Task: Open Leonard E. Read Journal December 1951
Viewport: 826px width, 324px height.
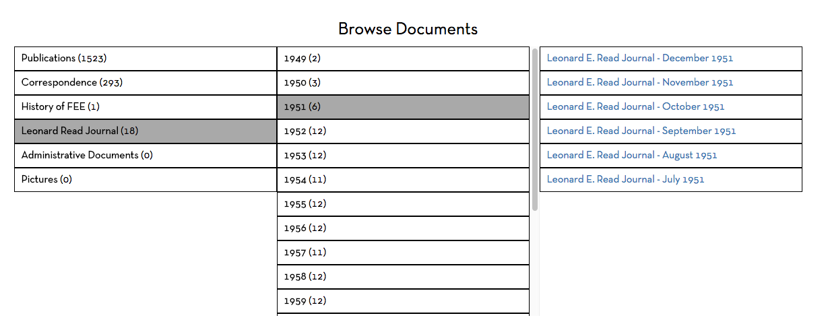Action: click(639, 59)
